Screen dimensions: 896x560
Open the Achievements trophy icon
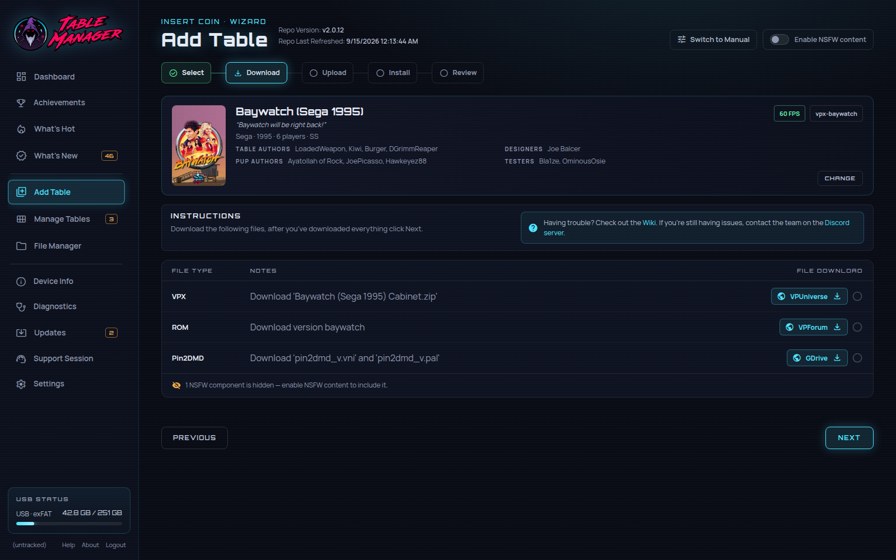tap(21, 102)
